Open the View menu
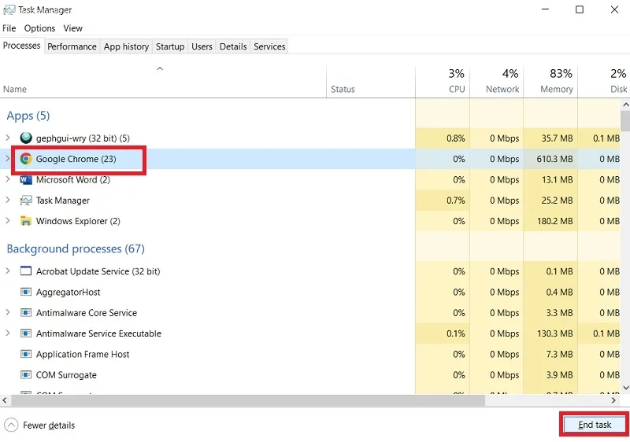Image resolution: width=630 pixels, height=442 pixels. point(72,28)
